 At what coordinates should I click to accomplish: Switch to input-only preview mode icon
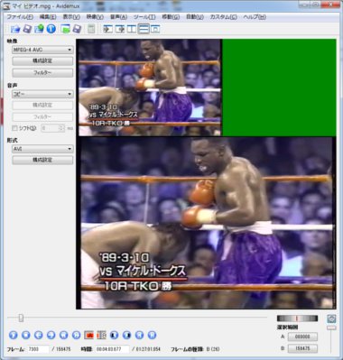[x=107, y=29]
